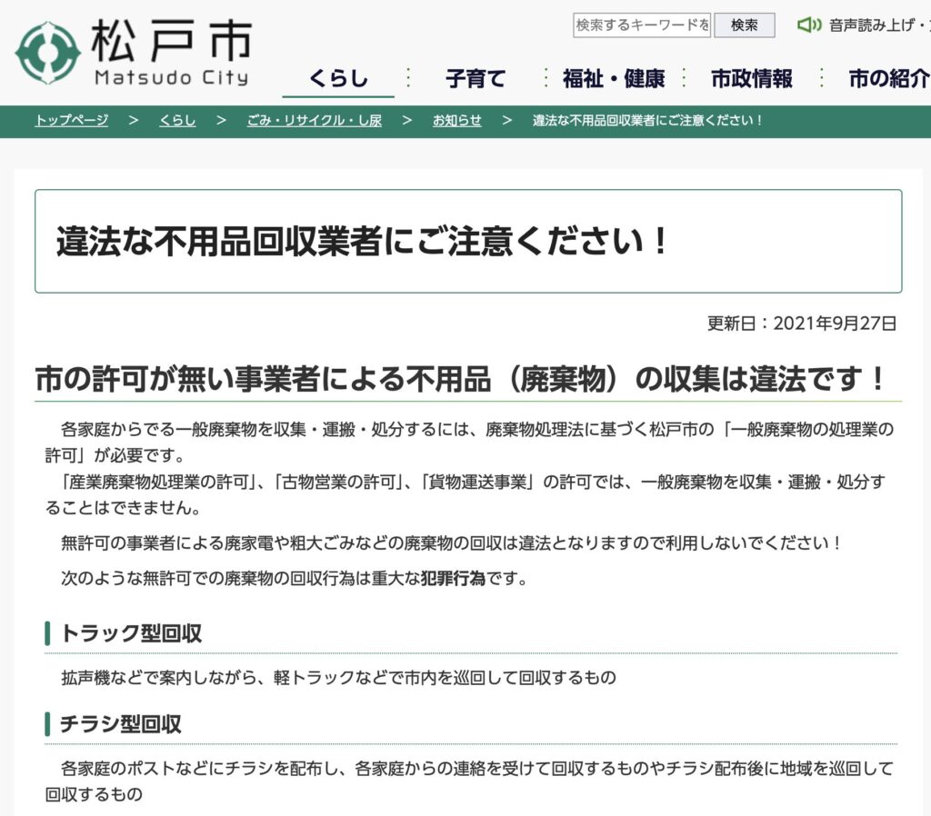Click the current page title in the breadcrumb
The image size is (931, 816).
(x=647, y=121)
